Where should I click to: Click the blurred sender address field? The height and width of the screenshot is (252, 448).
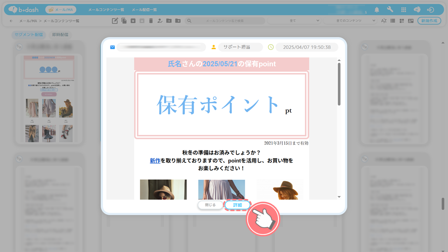point(161,47)
